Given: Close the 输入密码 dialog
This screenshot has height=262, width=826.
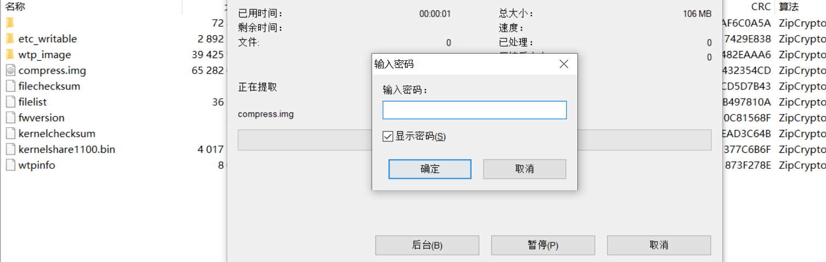Looking at the screenshot, I should [x=563, y=64].
